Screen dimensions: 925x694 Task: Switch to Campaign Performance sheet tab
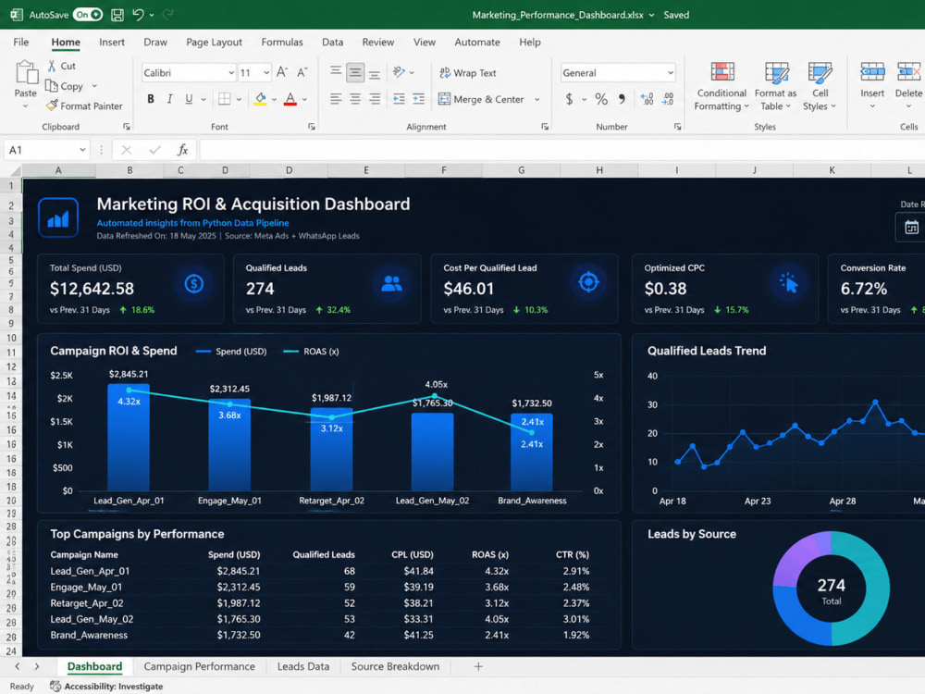point(200,666)
